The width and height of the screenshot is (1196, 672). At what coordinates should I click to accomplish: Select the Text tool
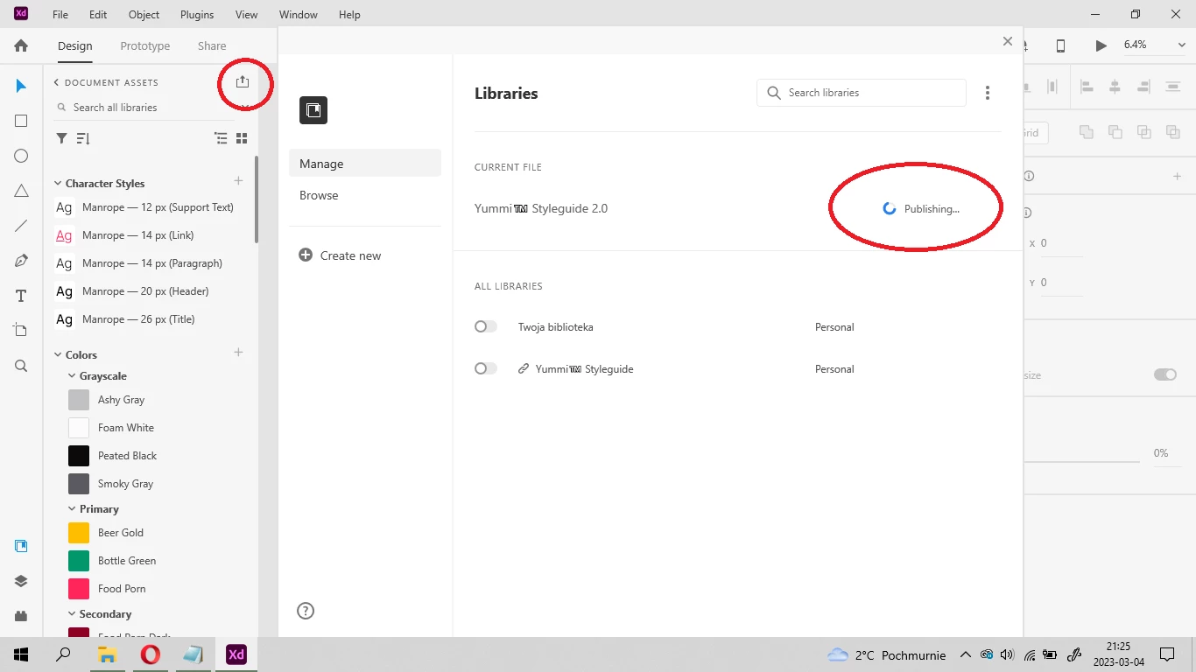click(x=21, y=296)
